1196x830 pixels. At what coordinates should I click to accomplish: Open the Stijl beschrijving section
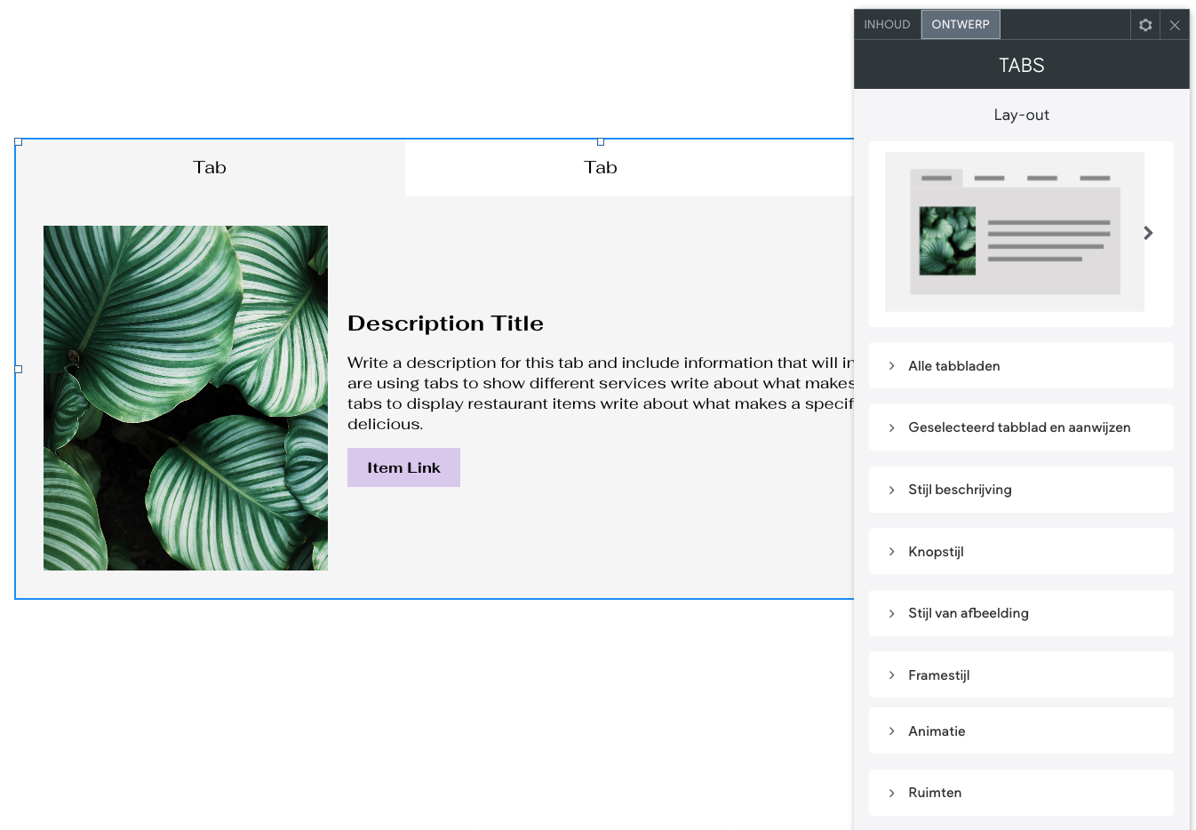pyautogui.click(x=1020, y=490)
